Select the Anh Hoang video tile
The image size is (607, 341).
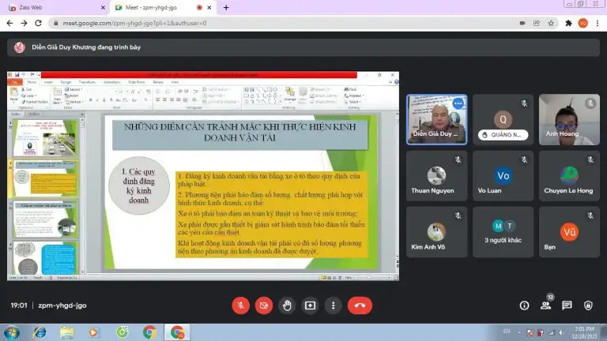click(x=569, y=120)
